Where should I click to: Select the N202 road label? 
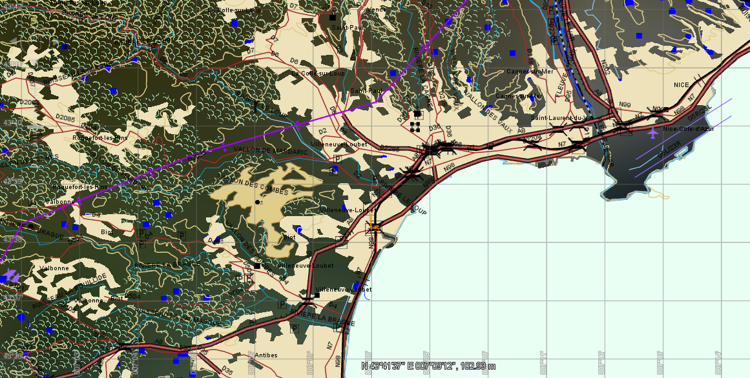pyautogui.click(x=605, y=68)
